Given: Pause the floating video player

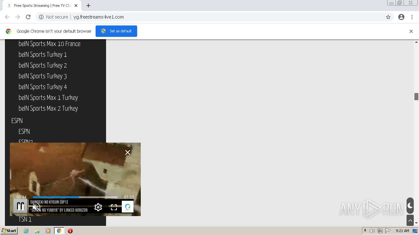Looking at the screenshot, I should pyautogui.click(x=20, y=206).
